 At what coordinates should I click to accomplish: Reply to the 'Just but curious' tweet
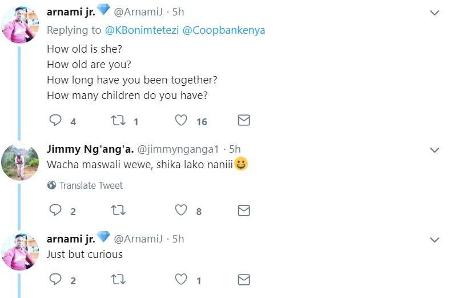55,280
